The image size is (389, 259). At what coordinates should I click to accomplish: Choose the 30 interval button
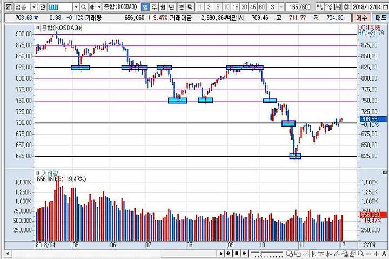(x=244, y=7)
